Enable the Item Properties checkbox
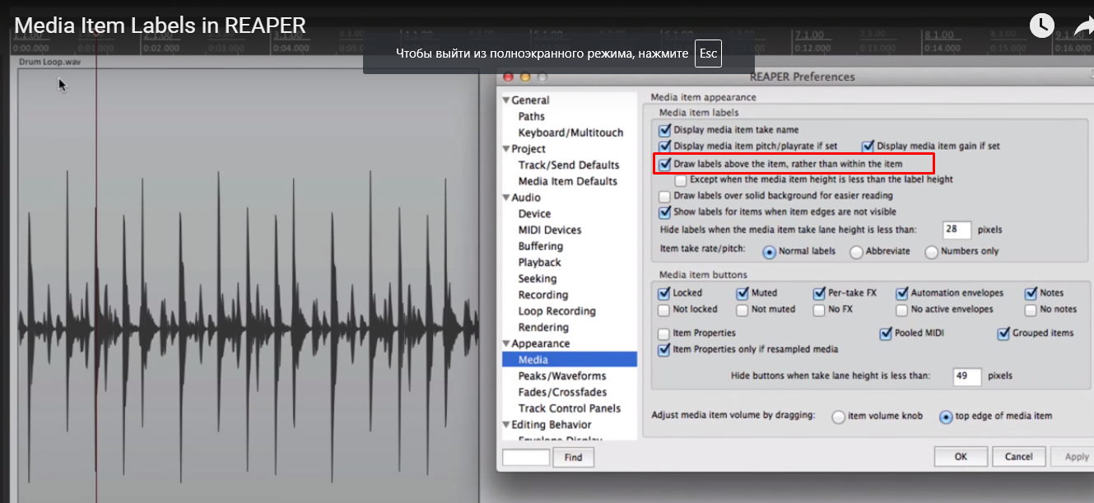1094x503 pixels. coord(664,333)
